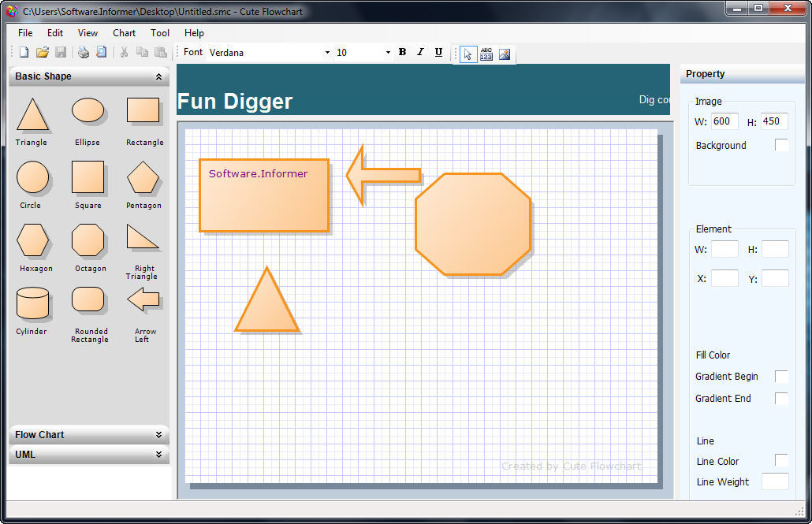Click the Copy icon in toolbar
Viewport: 812px width, 524px height.
[x=142, y=52]
